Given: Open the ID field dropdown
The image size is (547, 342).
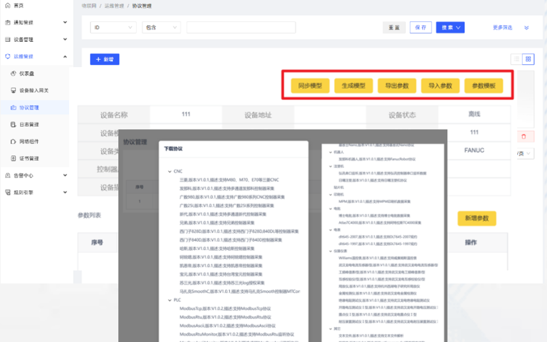Looking at the screenshot, I should point(113,27).
